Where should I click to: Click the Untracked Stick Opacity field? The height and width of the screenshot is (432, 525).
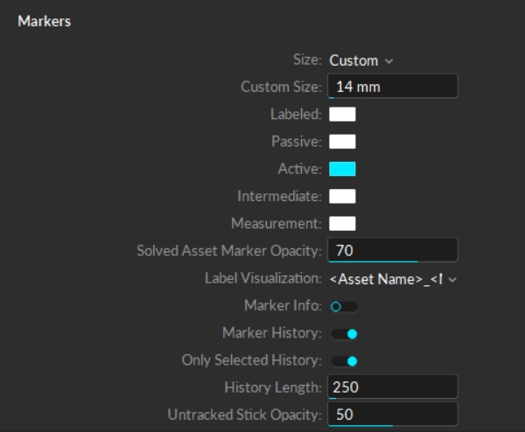(x=392, y=414)
